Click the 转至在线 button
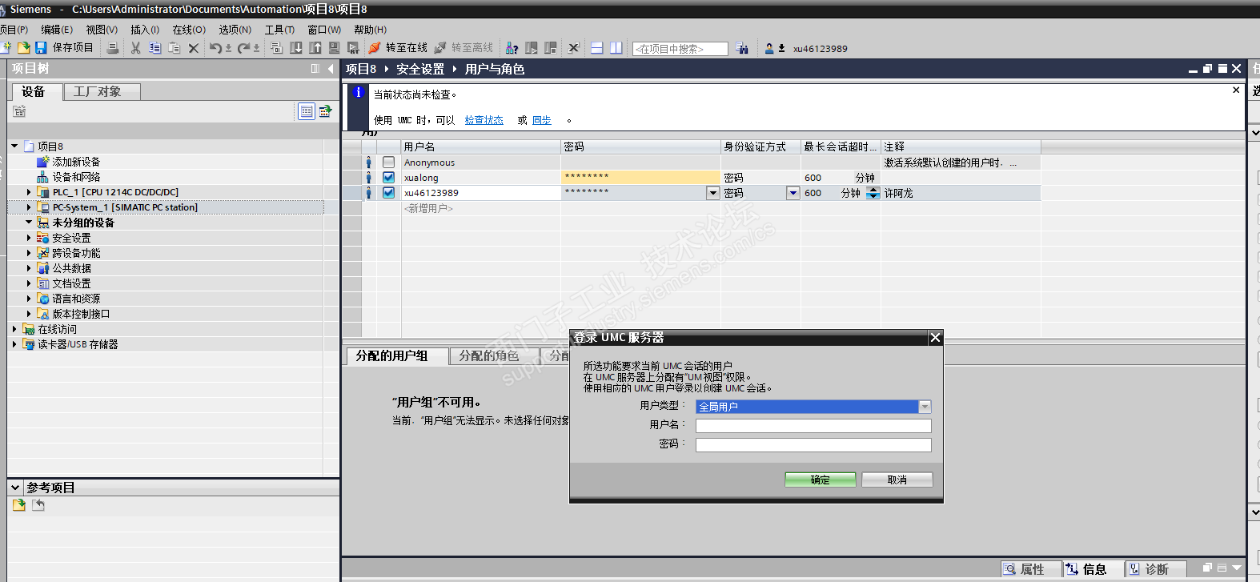Image resolution: width=1260 pixels, height=582 pixels. pyautogui.click(x=398, y=48)
